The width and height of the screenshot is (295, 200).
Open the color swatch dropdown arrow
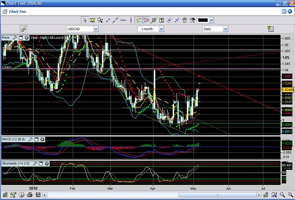pos(211,20)
